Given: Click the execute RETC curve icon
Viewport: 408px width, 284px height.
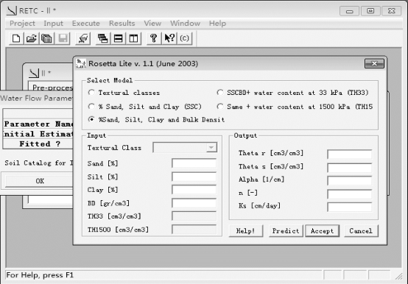Looking at the screenshot, I should pyautogui.click(x=83, y=39).
